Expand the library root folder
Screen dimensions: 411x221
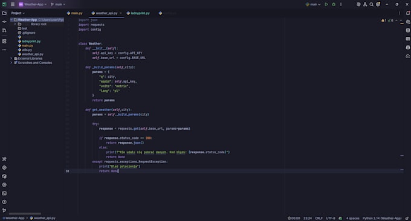[x=15, y=24]
